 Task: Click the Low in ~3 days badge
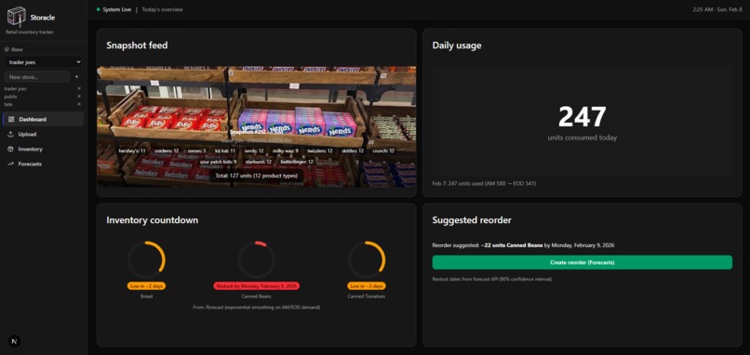[367, 286]
